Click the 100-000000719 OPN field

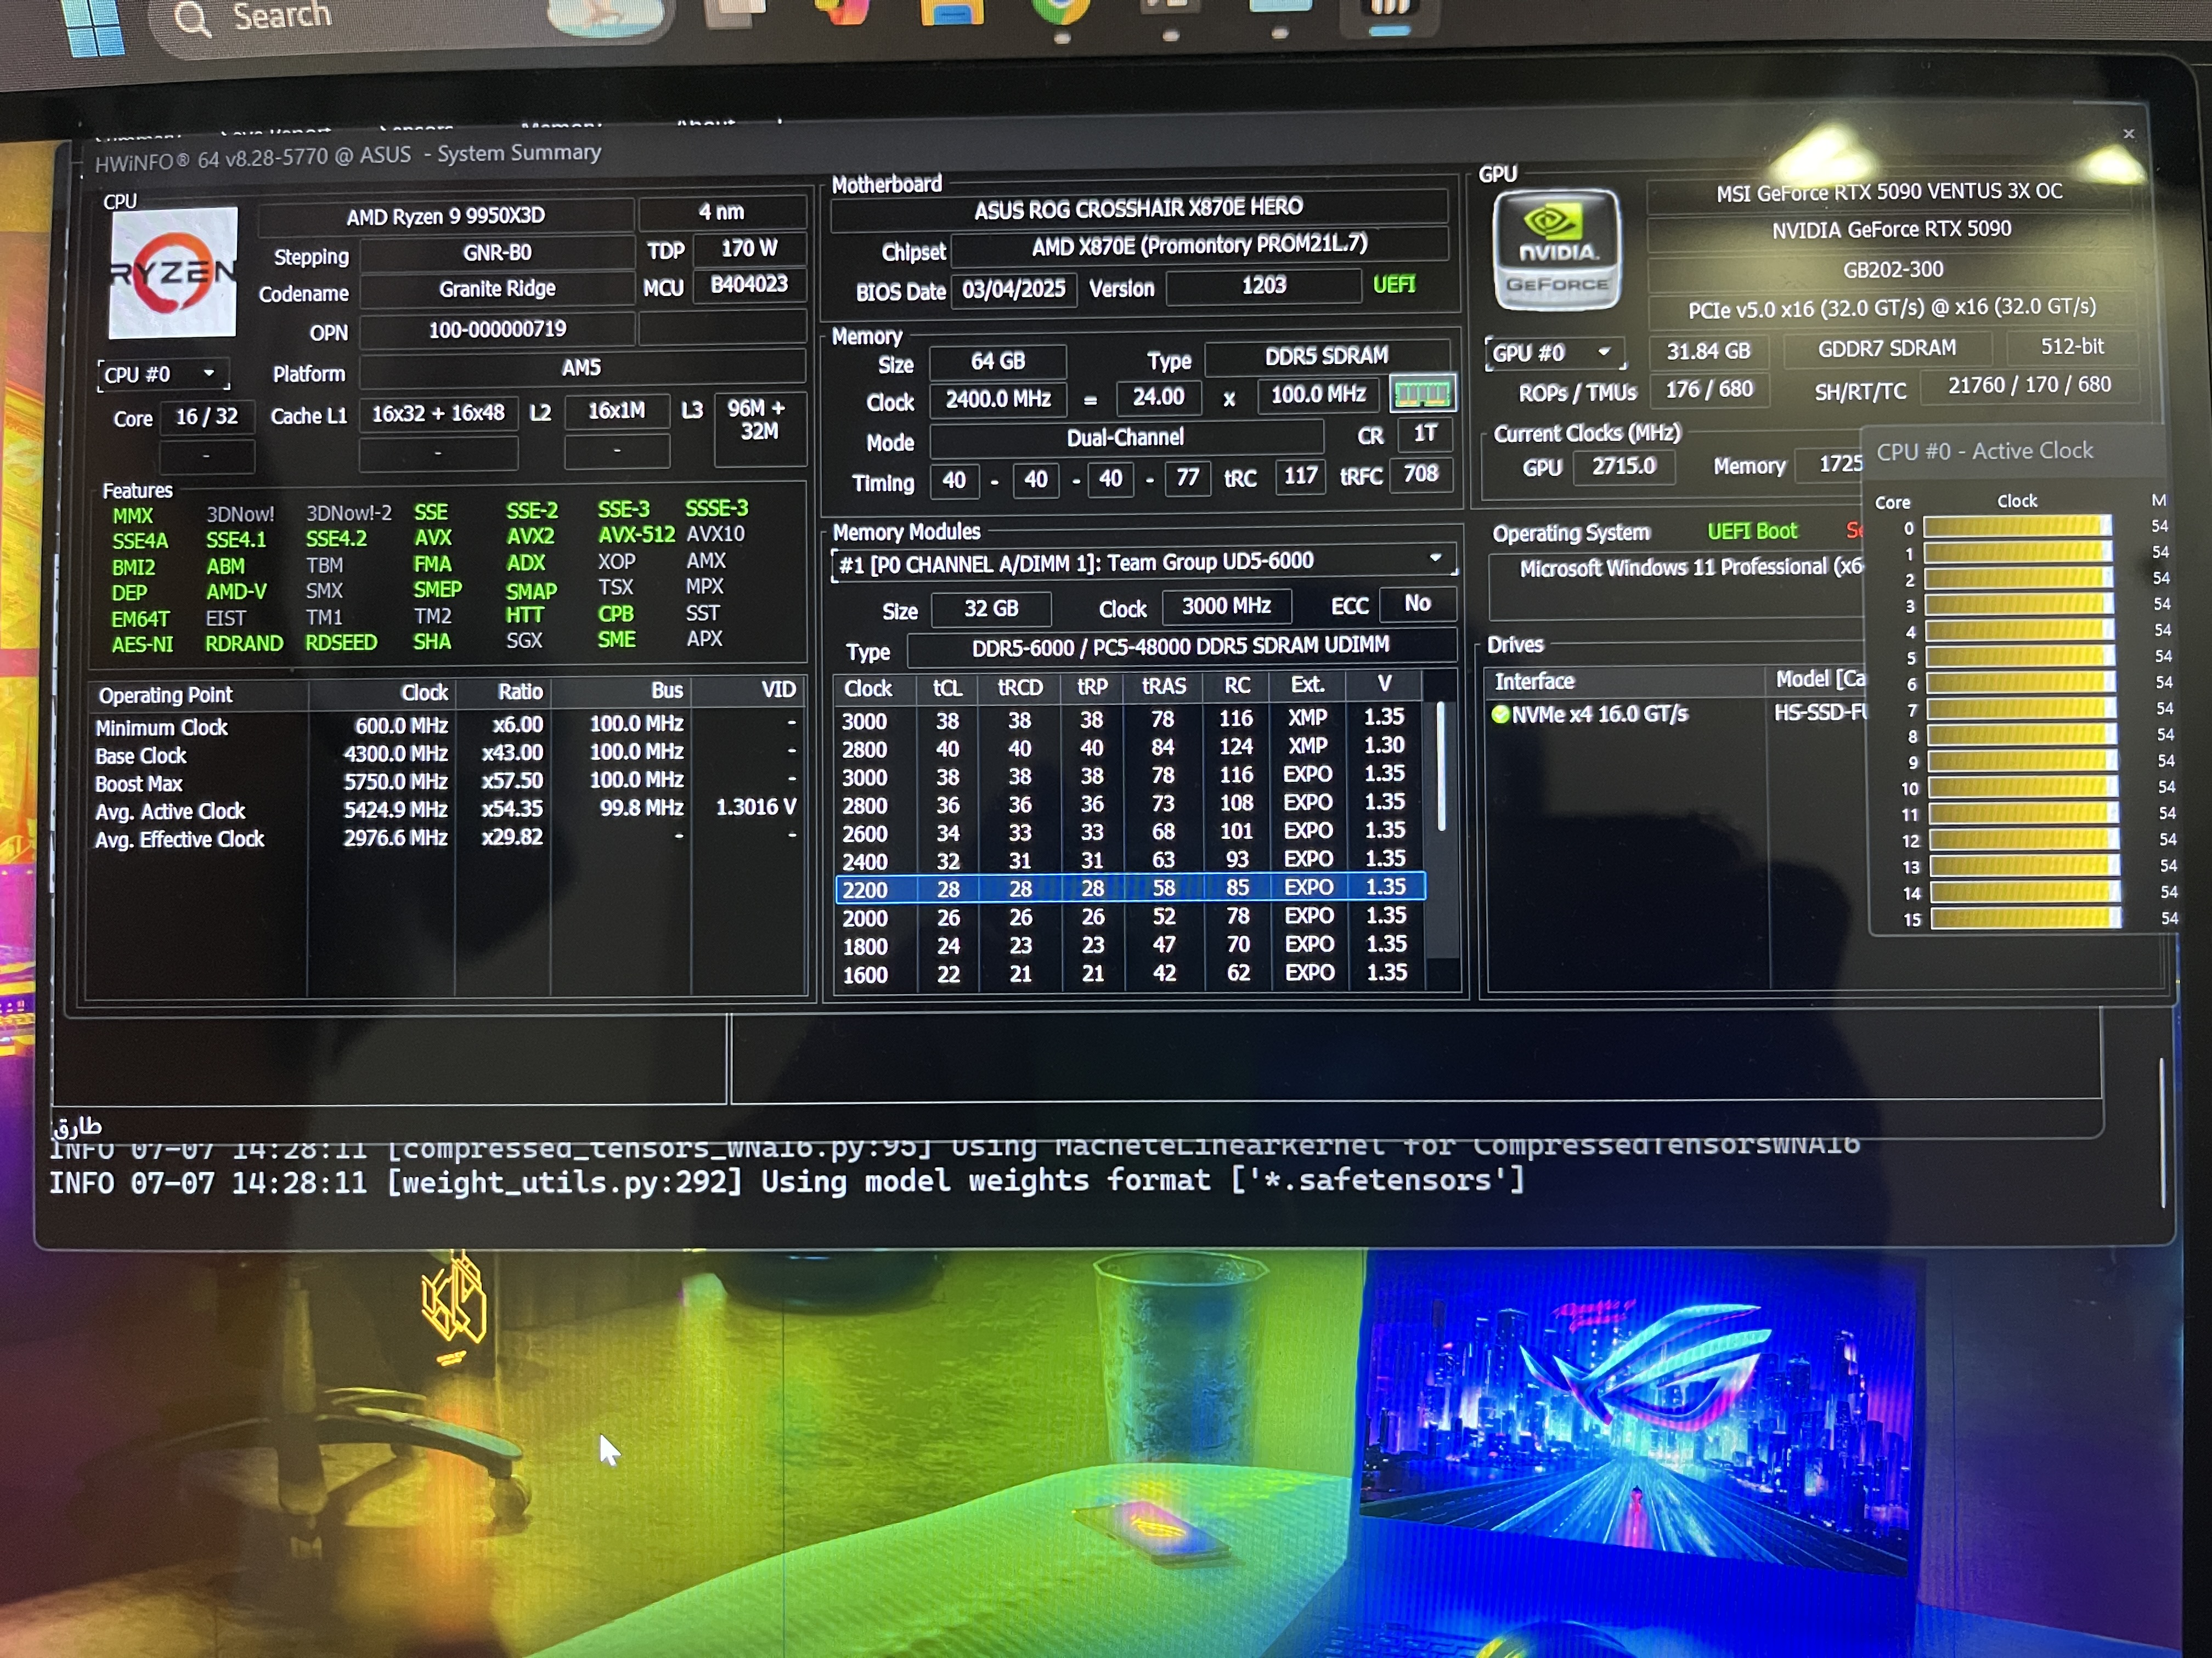point(497,330)
